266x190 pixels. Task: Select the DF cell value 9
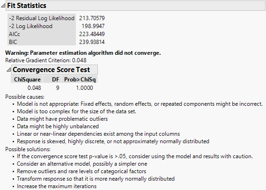pyautogui.click(x=58, y=88)
